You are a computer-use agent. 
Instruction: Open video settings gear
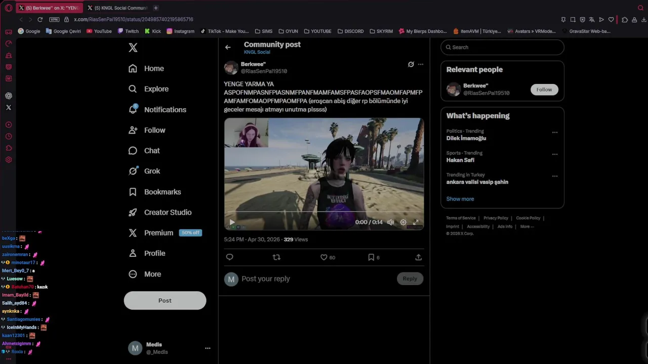[403, 222]
